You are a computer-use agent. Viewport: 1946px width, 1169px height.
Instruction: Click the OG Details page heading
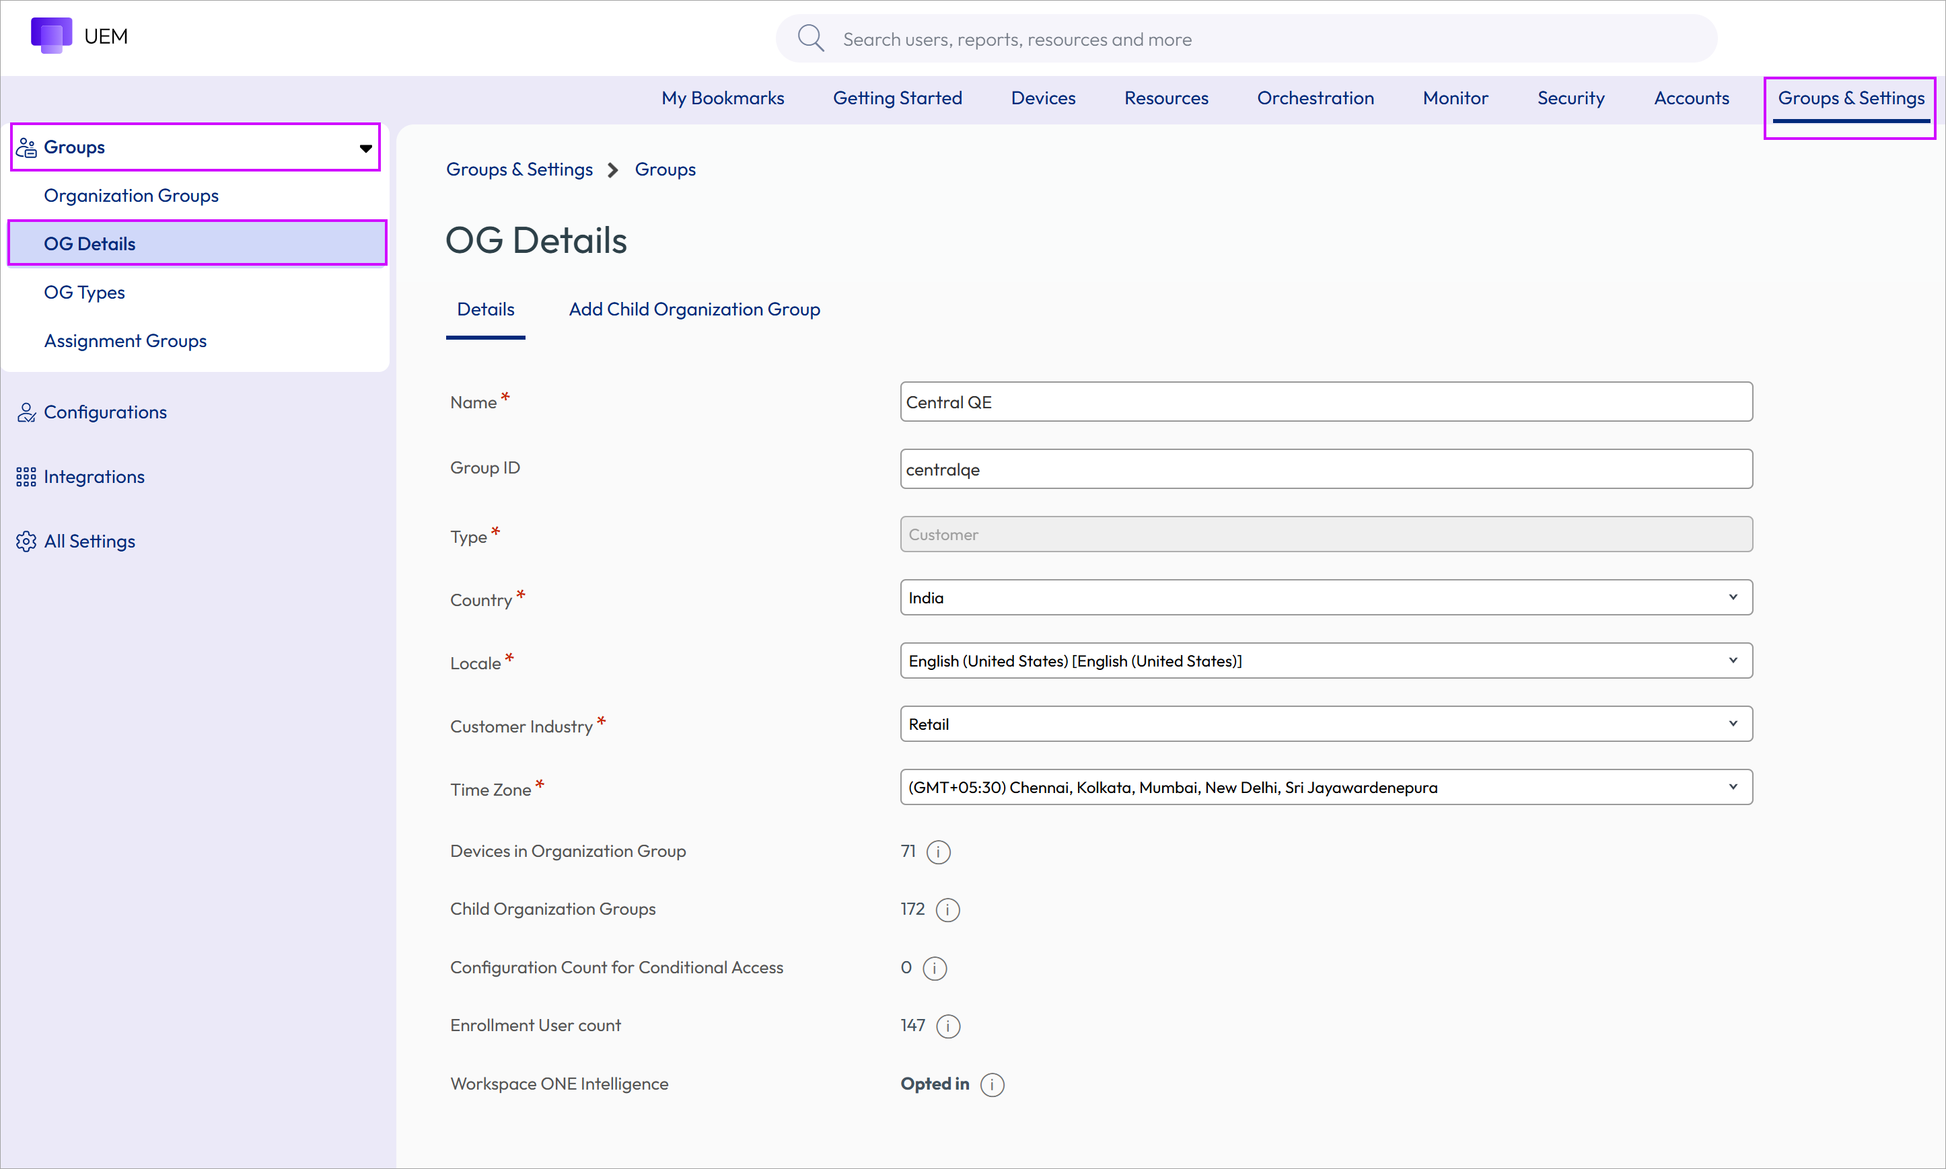click(536, 240)
